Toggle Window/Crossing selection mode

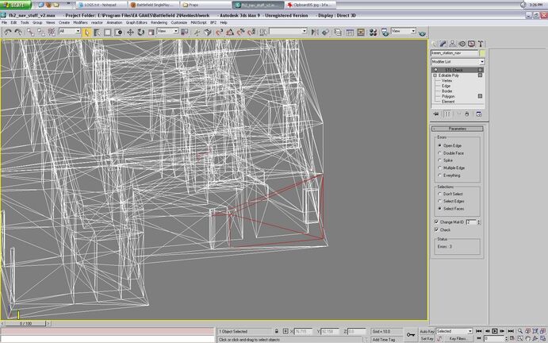(118, 33)
